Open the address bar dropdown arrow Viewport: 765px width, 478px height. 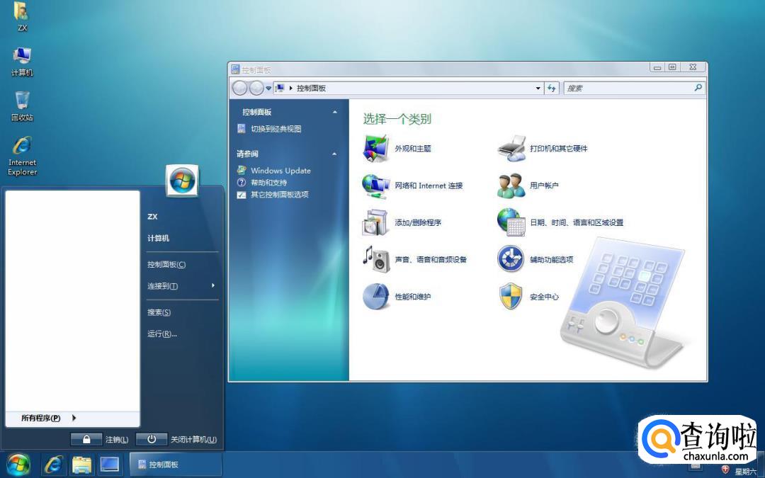click(538, 89)
